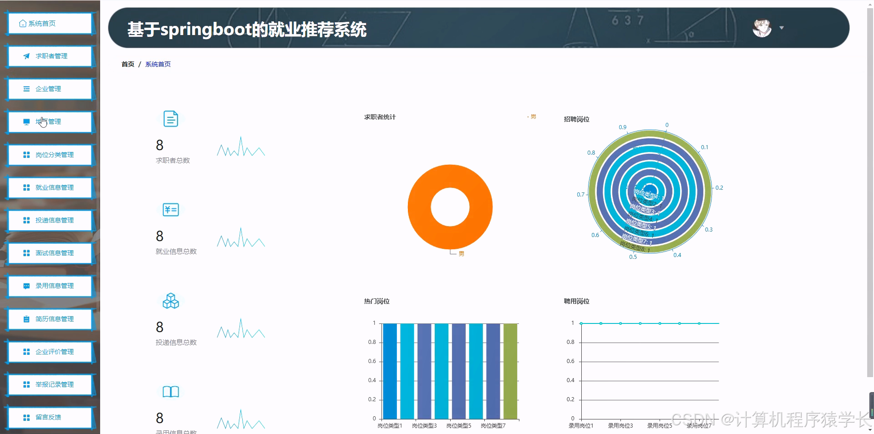
Task: Click the document icon above 求职者总数
Action: pyautogui.click(x=171, y=119)
